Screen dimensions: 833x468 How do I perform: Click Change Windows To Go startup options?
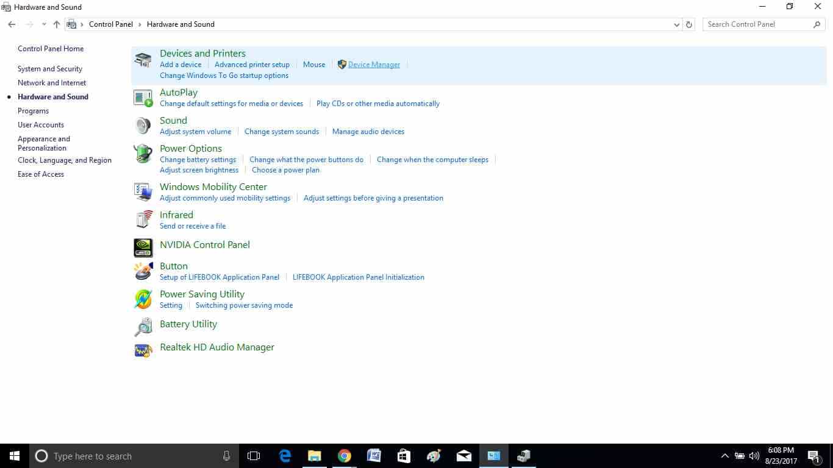point(224,76)
